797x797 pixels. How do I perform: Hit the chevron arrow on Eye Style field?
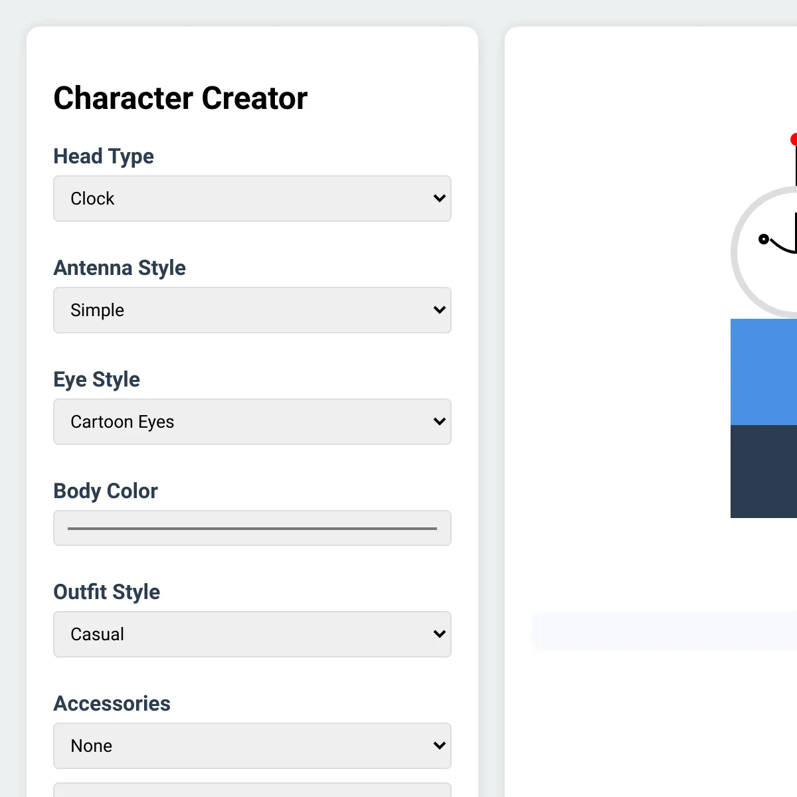[439, 422]
